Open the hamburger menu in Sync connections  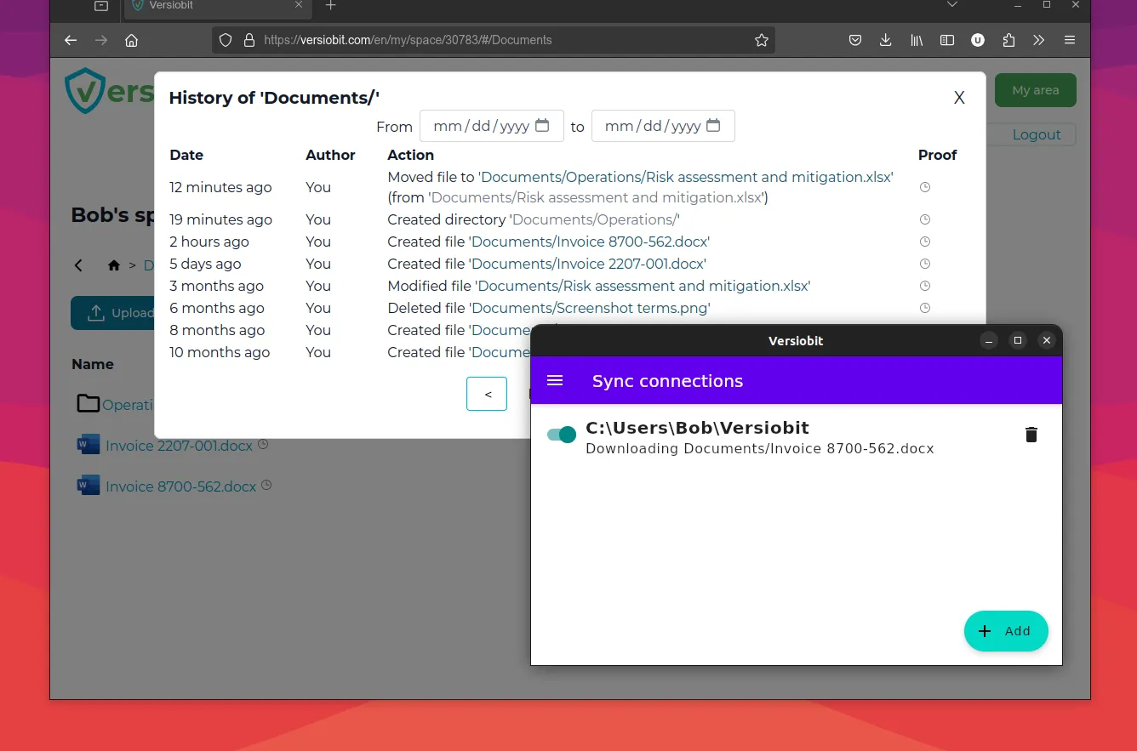click(x=555, y=380)
